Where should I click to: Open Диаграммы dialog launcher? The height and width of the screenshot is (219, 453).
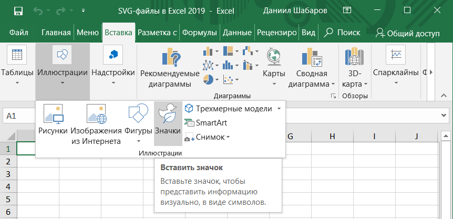[x=333, y=96]
